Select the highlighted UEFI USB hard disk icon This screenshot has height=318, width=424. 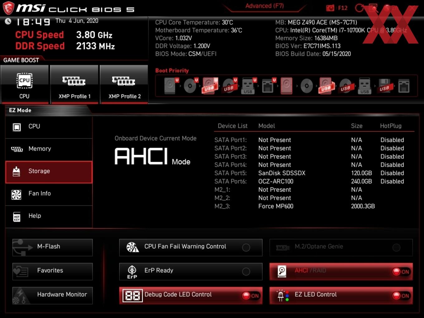pos(210,86)
